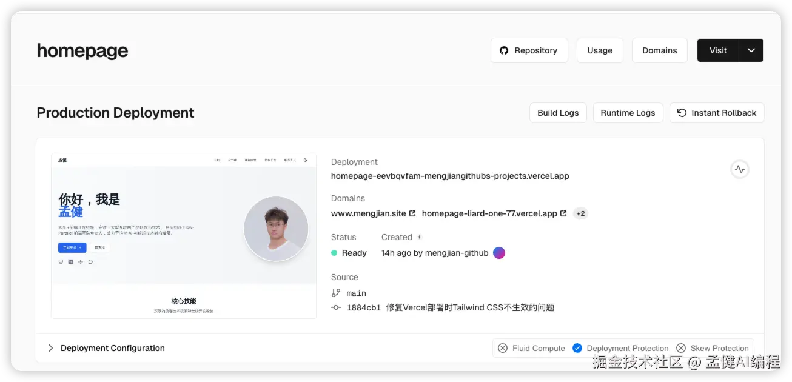Open the site preview thumbnail
The width and height of the screenshot is (792, 382).
point(184,235)
